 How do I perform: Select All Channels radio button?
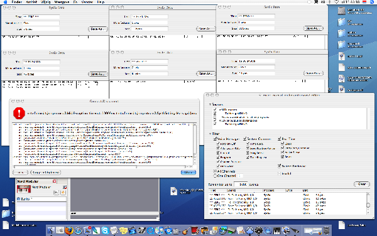[x=215, y=171]
